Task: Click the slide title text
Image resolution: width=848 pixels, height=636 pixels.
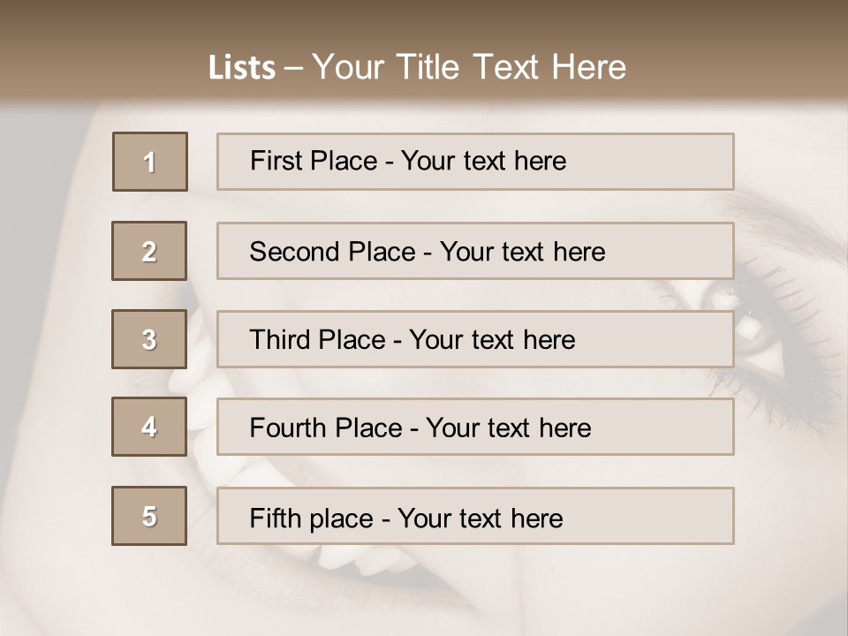Action: (417, 67)
